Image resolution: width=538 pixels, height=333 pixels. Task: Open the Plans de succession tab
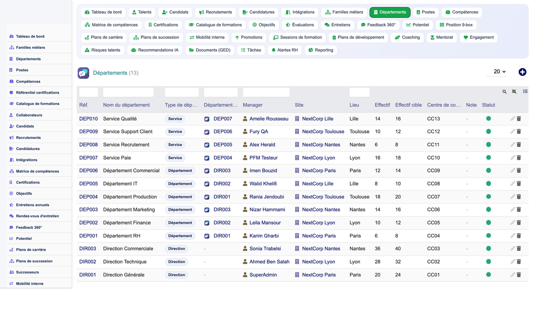coord(156,38)
